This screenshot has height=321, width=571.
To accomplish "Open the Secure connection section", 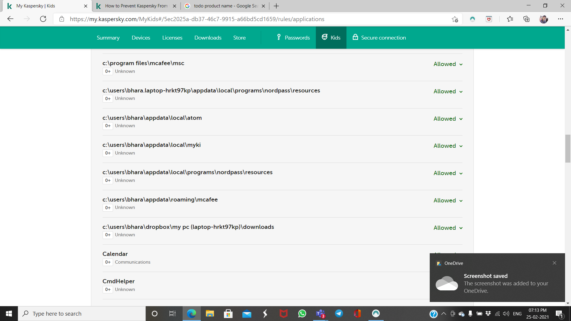I will pyautogui.click(x=379, y=38).
